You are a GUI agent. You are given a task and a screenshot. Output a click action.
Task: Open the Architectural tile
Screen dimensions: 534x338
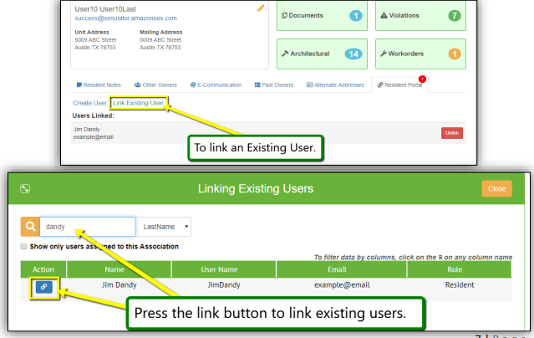pos(322,54)
